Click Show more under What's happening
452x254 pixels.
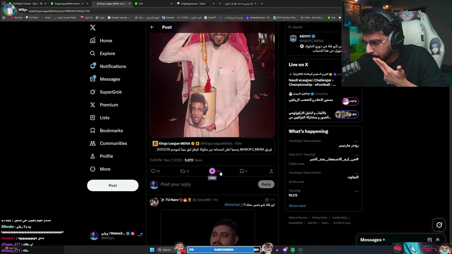click(297, 206)
